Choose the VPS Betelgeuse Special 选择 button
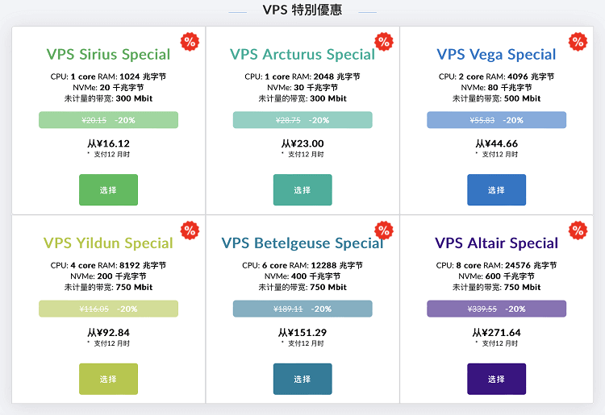Image resolution: width=605 pixels, height=415 pixels. pyautogui.click(x=302, y=379)
